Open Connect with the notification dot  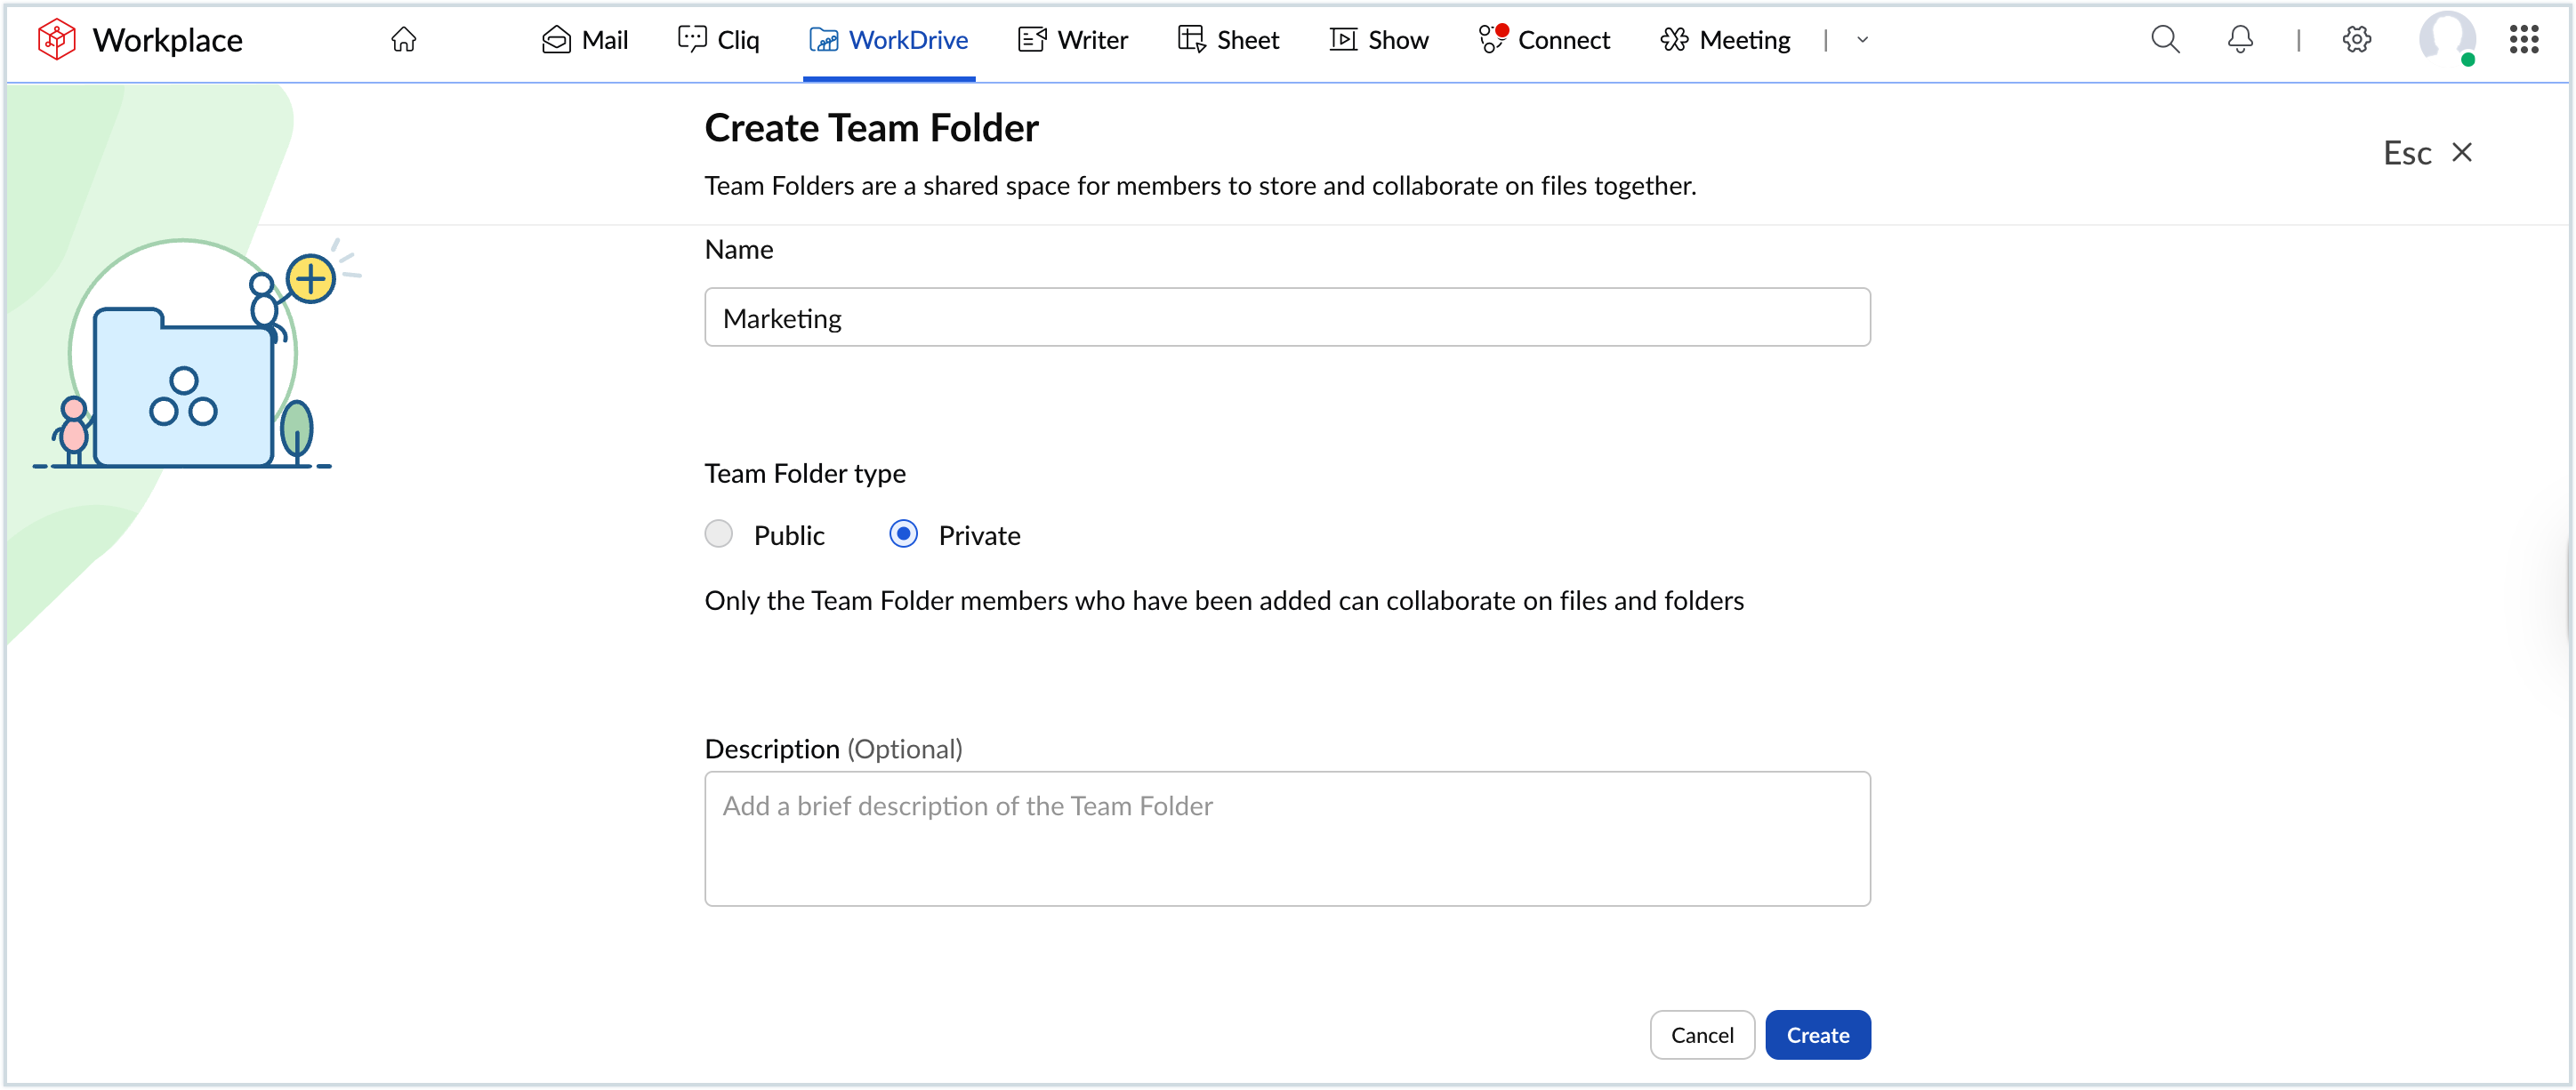[1543, 40]
